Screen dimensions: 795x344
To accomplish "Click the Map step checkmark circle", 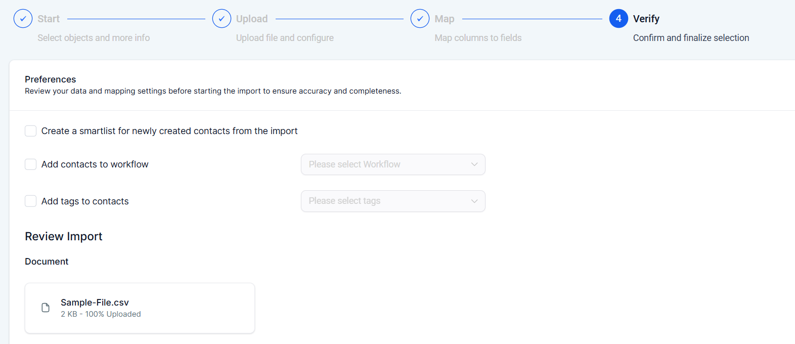I will click(420, 19).
